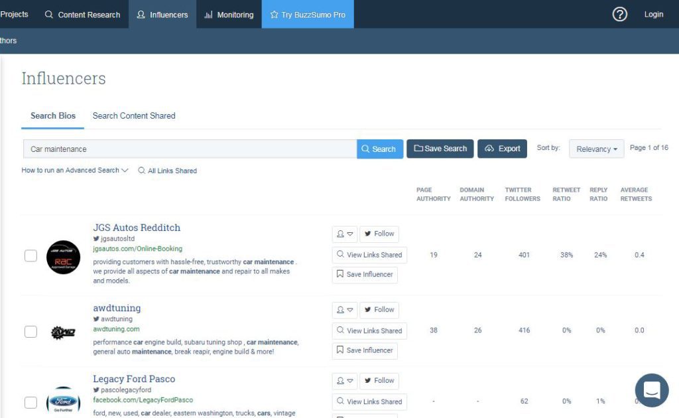Screen dimensions: 679x418
Task: Select the awdtuning checkbox
Action: [x=31, y=331]
